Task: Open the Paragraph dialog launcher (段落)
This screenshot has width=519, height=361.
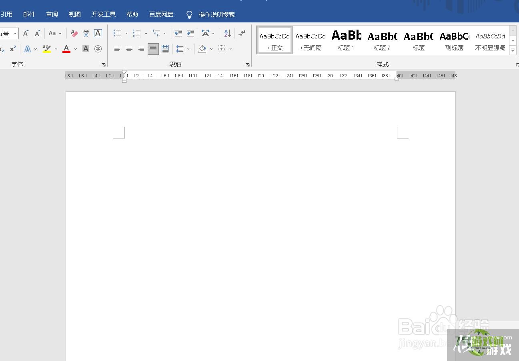Action: click(x=248, y=64)
